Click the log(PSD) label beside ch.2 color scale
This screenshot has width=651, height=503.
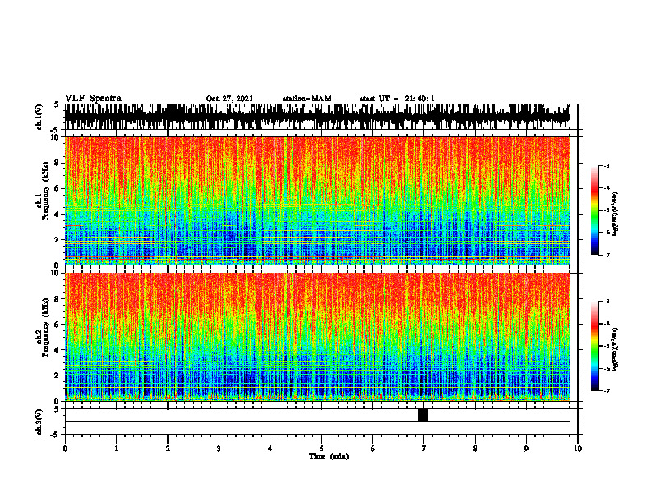pos(616,349)
